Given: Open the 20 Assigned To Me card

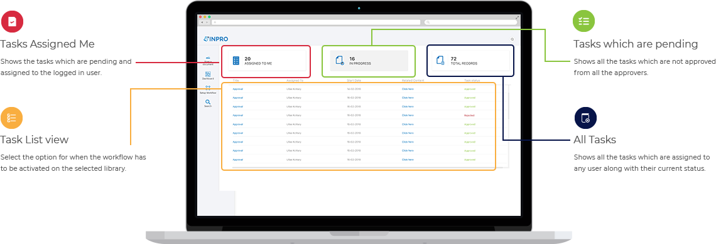Looking at the screenshot, I should tap(267, 61).
